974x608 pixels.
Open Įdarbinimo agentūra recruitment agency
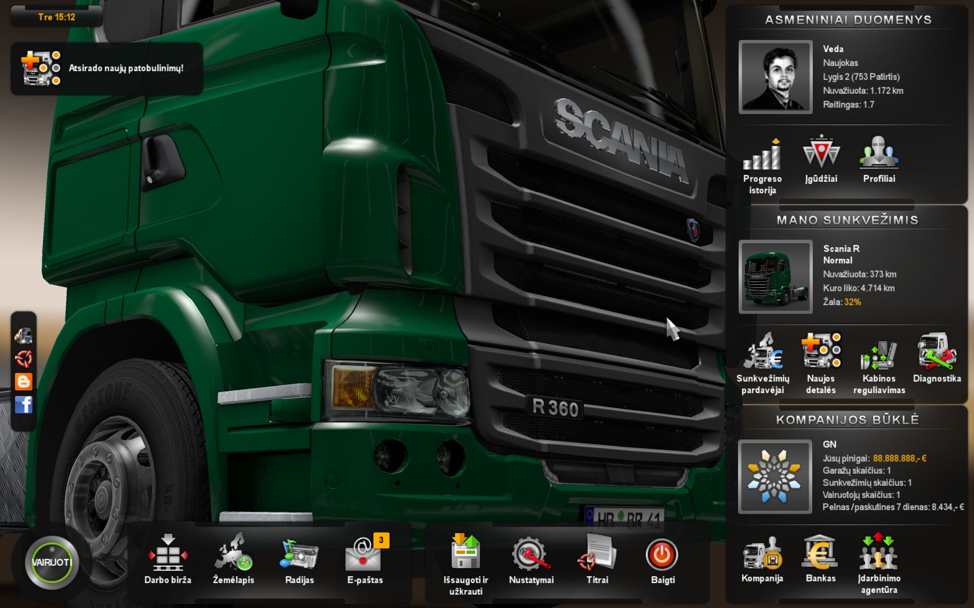[879, 564]
